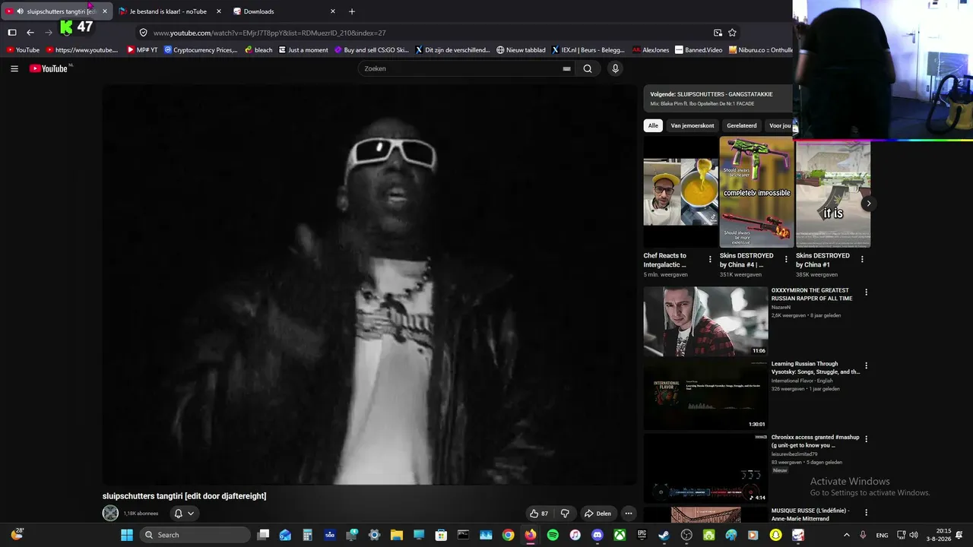
Task: Open Skins DESTROYED by China #4 short
Action: 756,191
